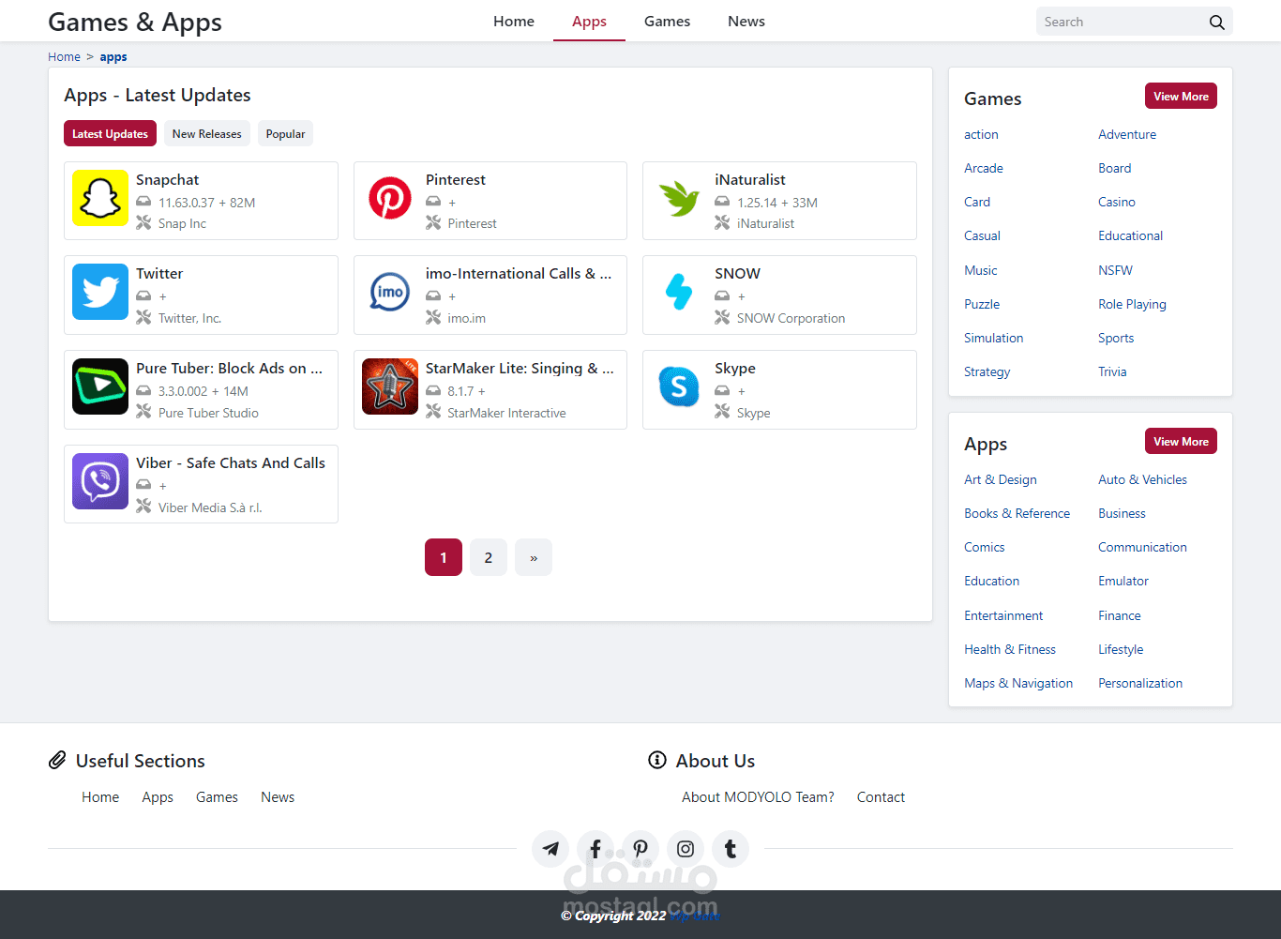Click the next page double-arrow button
The width and height of the screenshot is (1281, 939).
tap(534, 557)
